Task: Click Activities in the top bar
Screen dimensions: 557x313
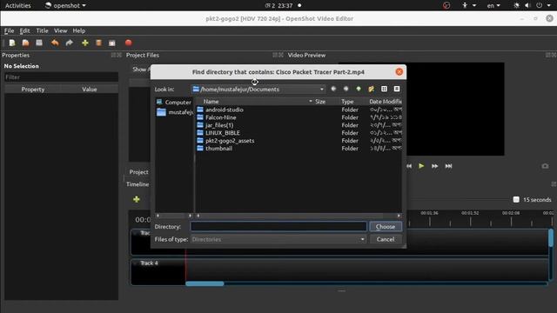Action: click(17, 5)
